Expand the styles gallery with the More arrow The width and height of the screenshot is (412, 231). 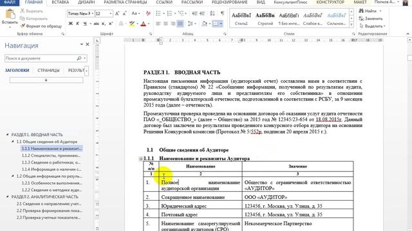click(x=351, y=24)
